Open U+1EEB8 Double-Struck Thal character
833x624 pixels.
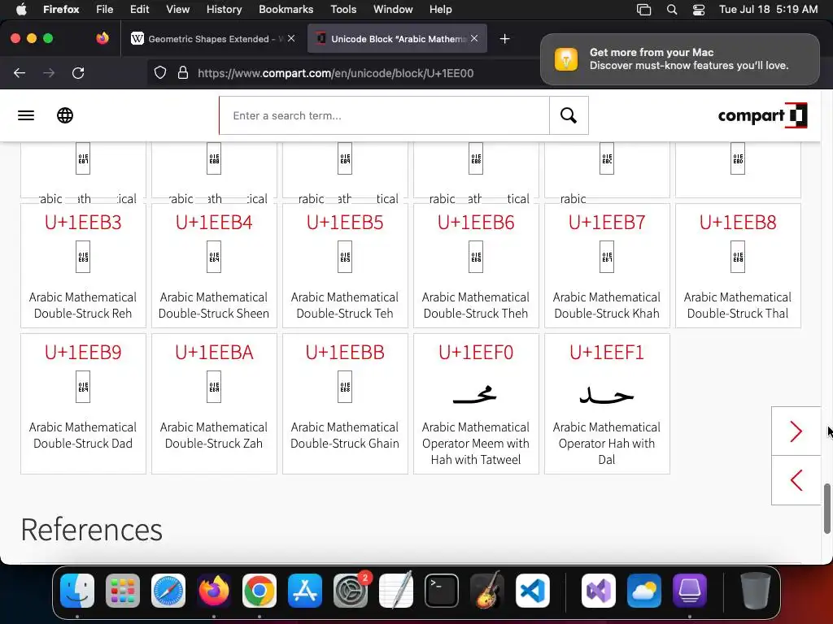click(x=738, y=266)
